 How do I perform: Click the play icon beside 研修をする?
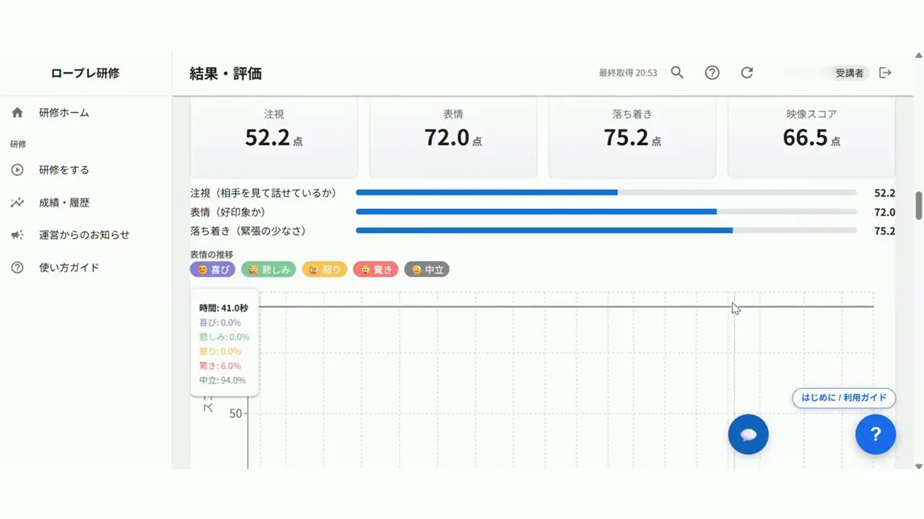(17, 170)
